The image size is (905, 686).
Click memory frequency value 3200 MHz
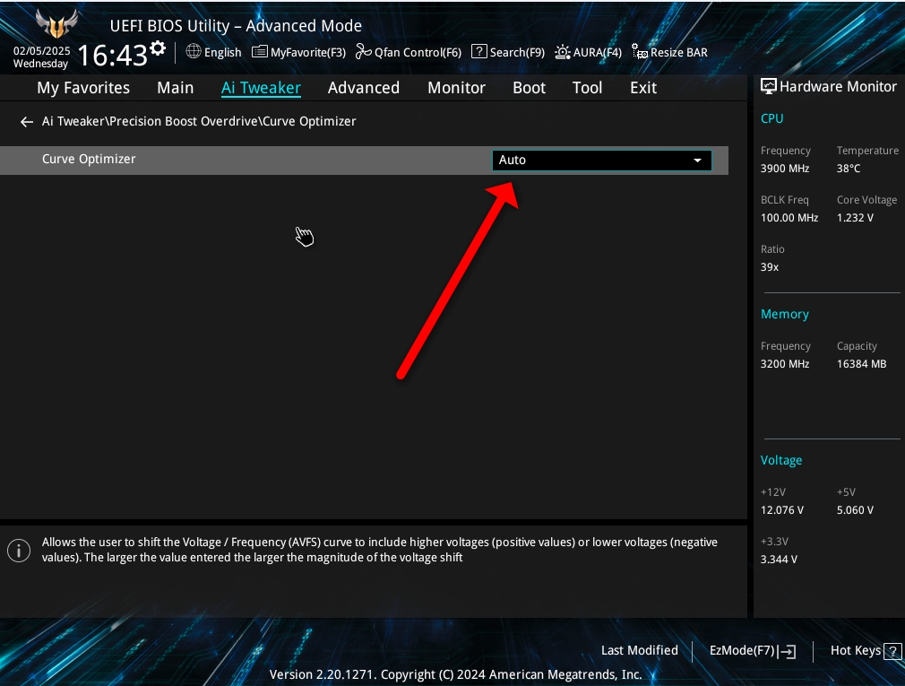coord(785,364)
